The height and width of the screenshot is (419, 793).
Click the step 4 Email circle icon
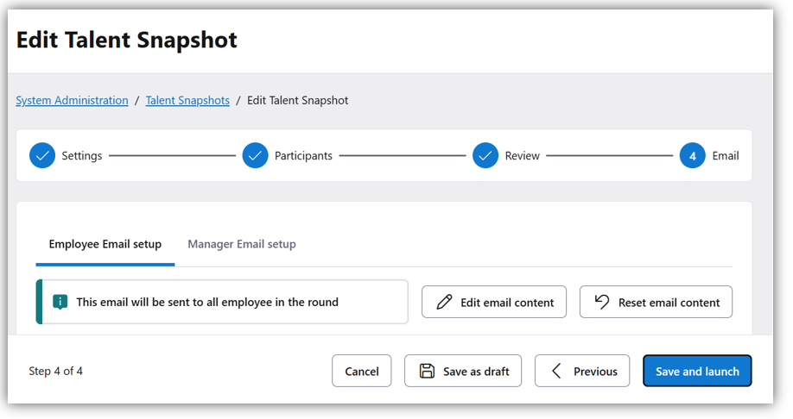pyautogui.click(x=693, y=156)
